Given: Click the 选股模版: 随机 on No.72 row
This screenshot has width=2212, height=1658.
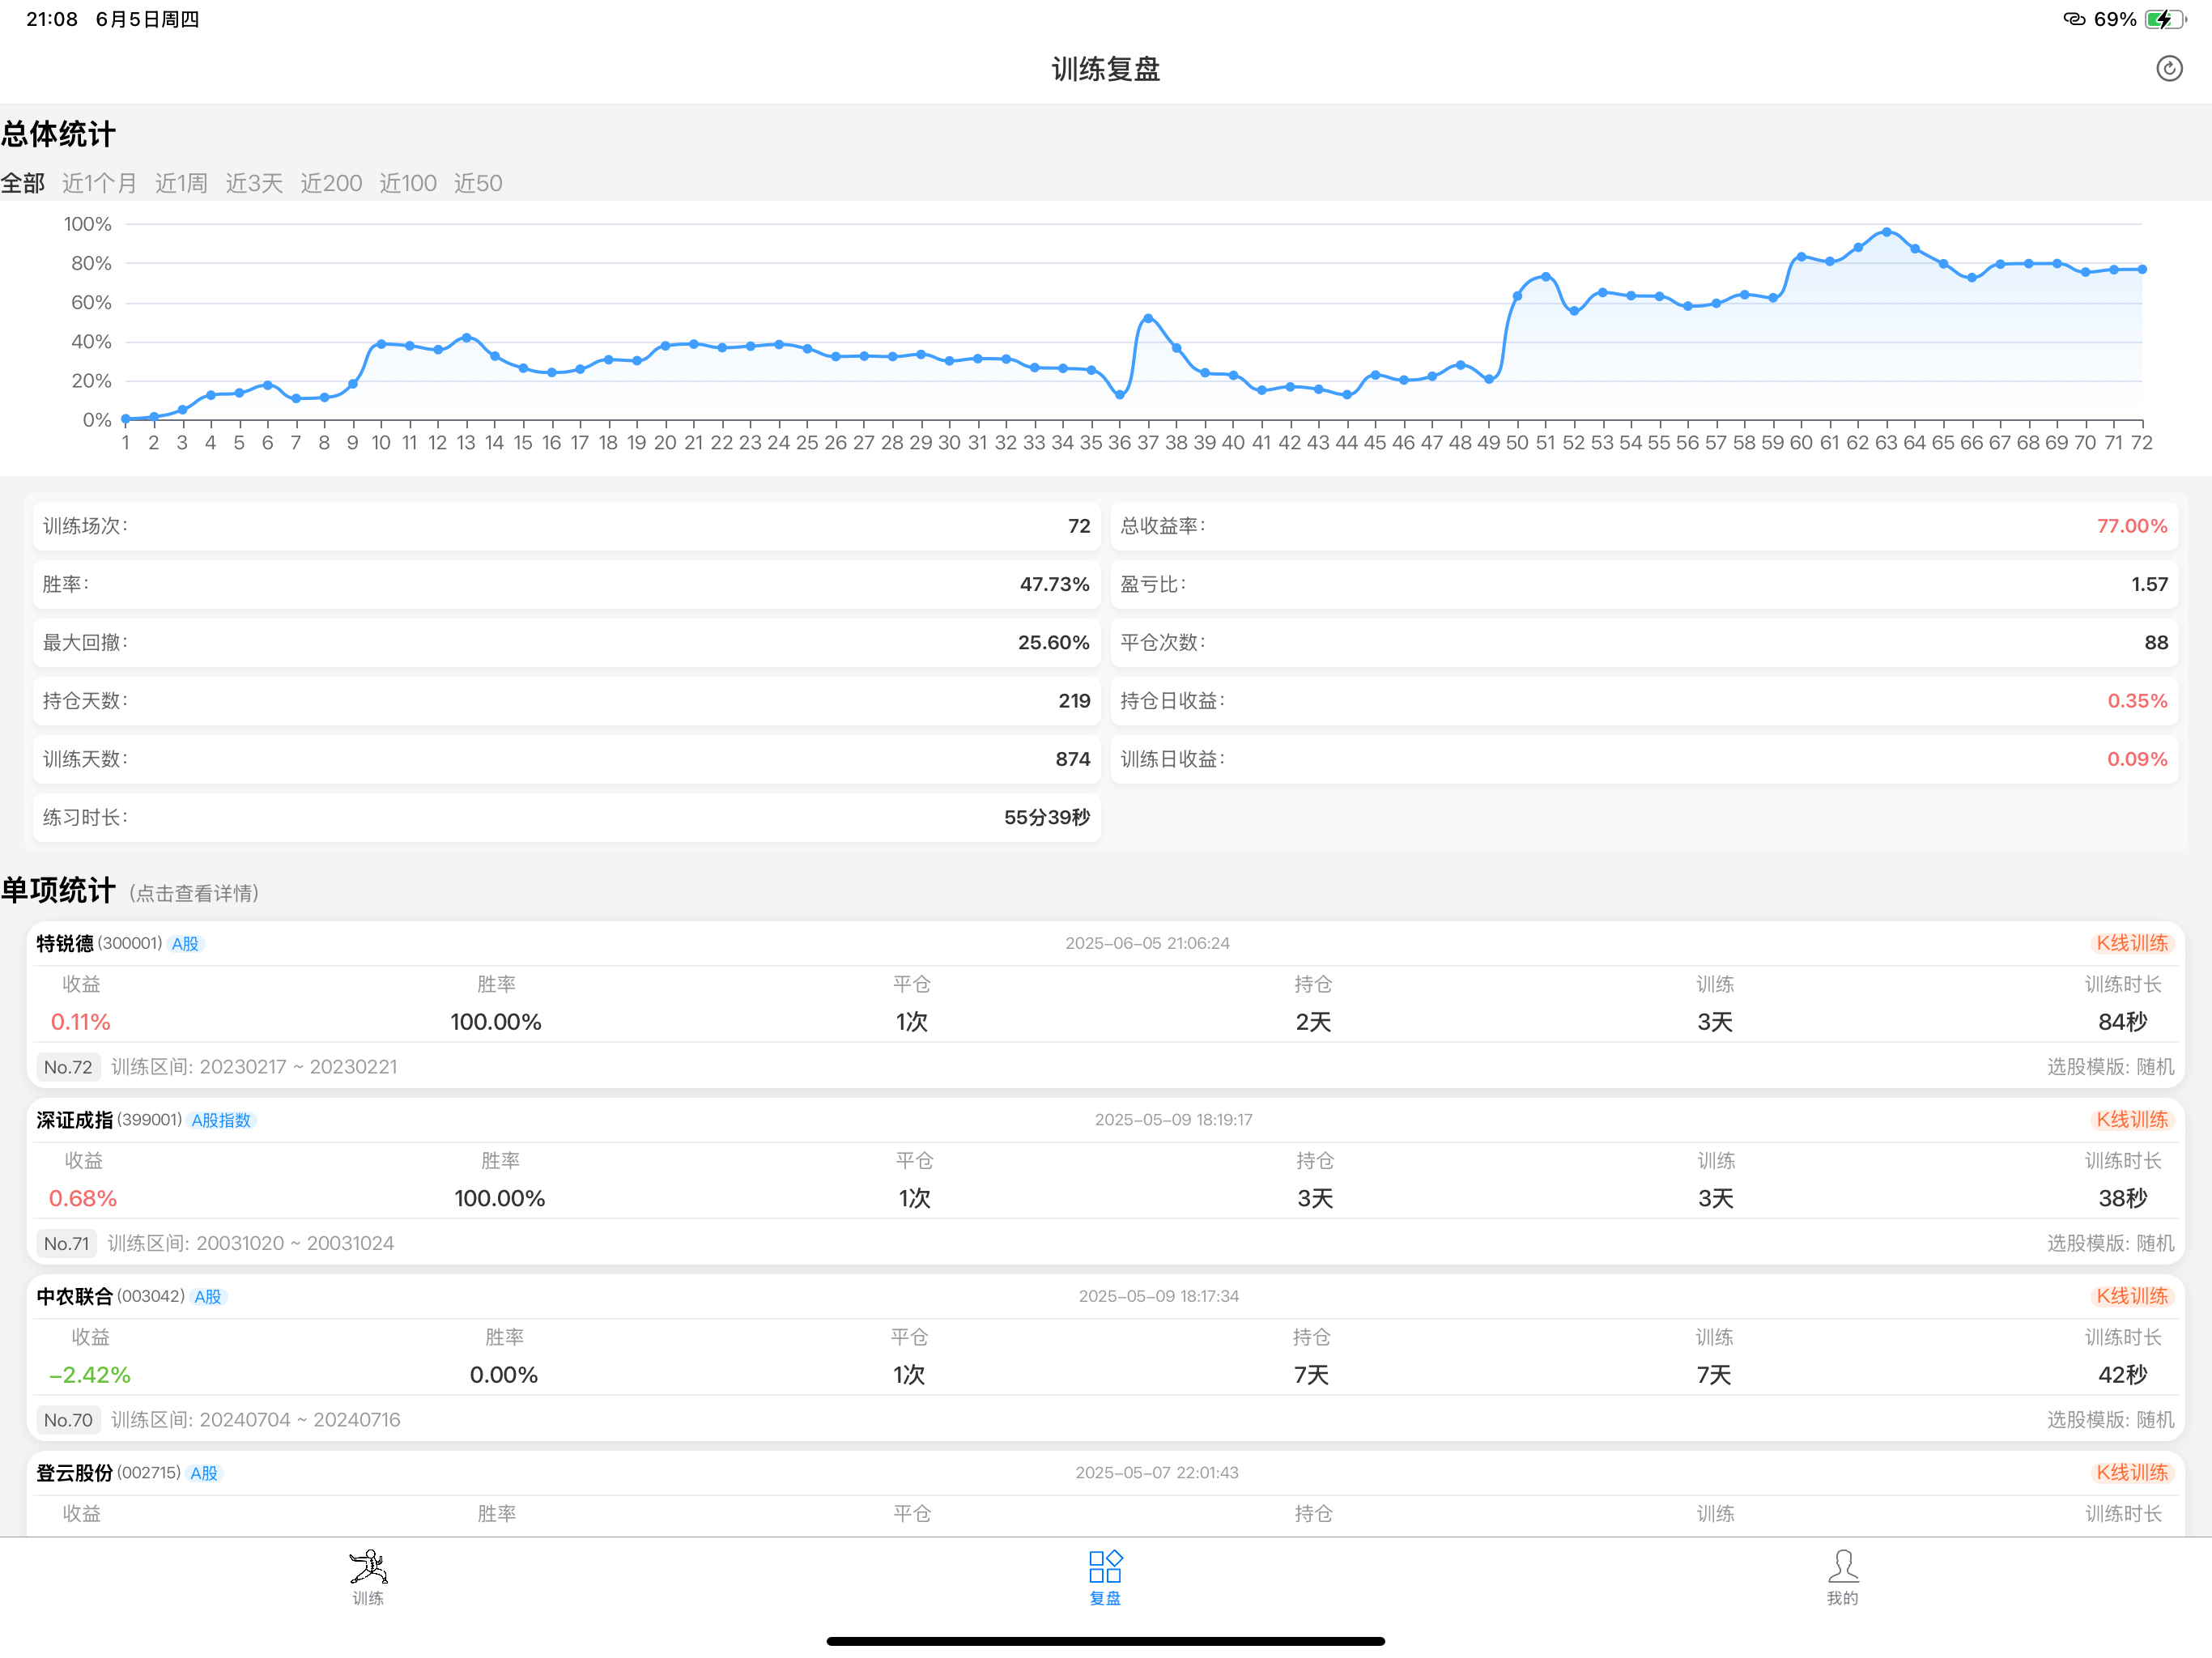Looking at the screenshot, I should (2110, 1067).
